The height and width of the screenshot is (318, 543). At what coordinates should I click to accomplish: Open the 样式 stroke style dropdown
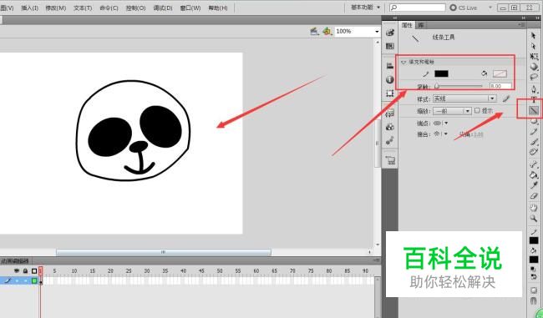[x=464, y=98]
